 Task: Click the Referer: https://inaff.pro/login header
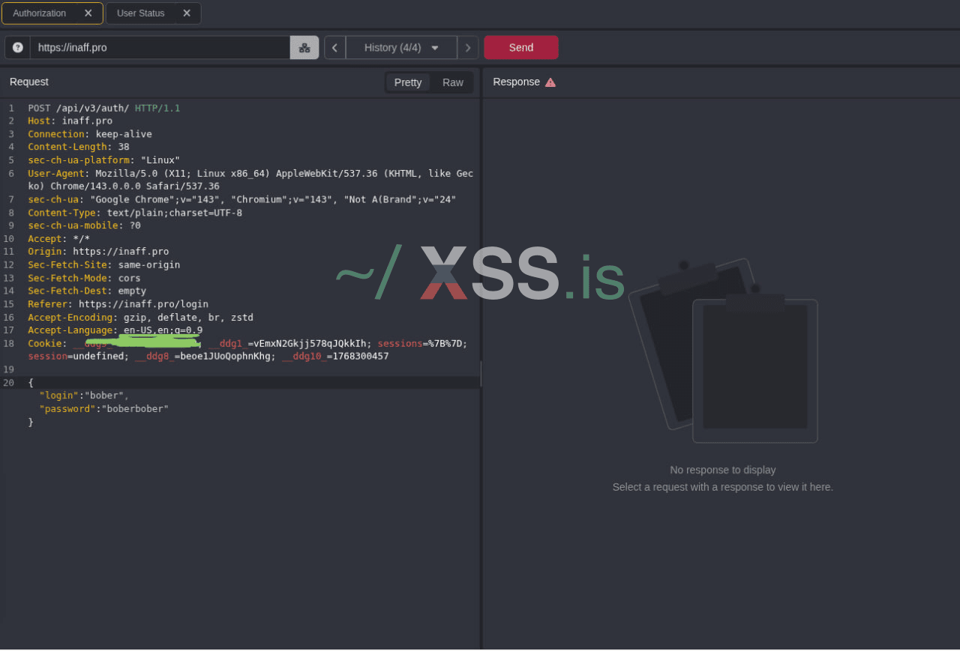(118, 304)
